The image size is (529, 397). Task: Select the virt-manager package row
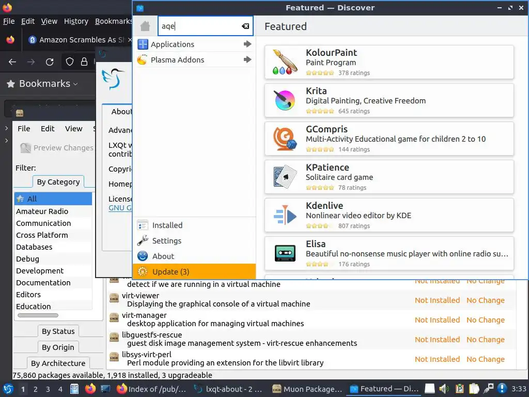pyautogui.click(x=311, y=319)
